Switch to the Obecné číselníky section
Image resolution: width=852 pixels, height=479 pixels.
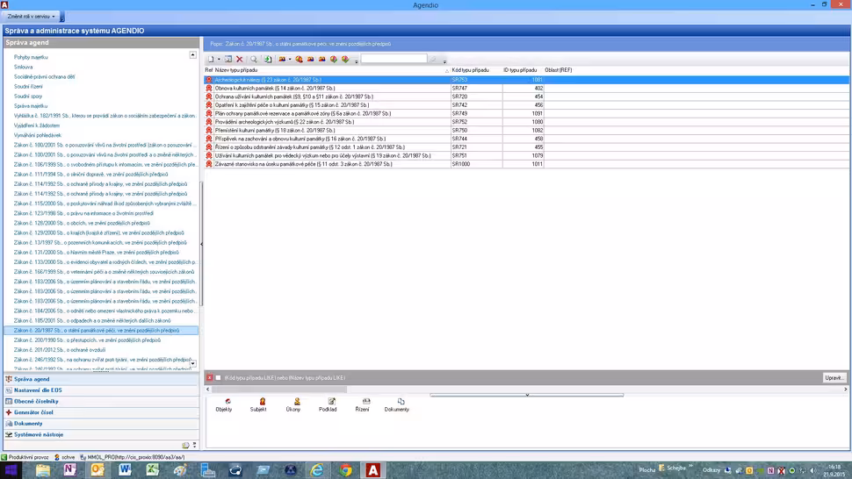[36, 401]
